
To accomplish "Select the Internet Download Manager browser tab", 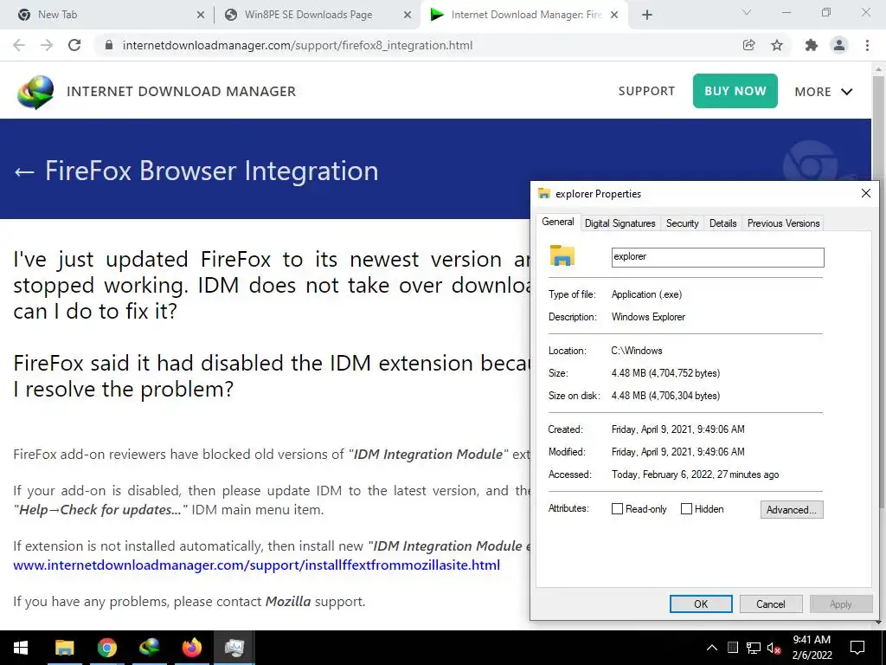I will coord(523,15).
